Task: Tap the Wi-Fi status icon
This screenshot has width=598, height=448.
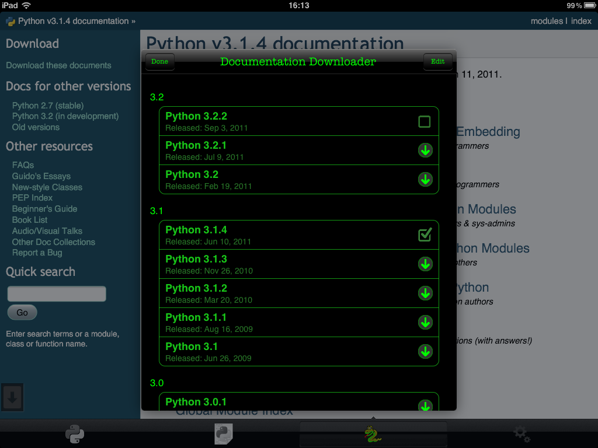Action: pos(26,5)
